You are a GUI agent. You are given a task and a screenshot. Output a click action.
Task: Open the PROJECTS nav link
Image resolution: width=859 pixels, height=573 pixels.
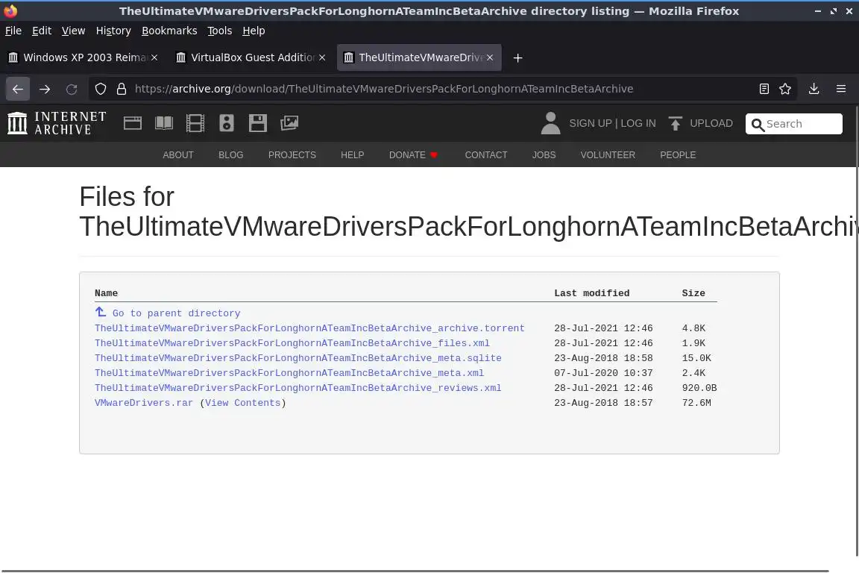pyautogui.click(x=292, y=155)
